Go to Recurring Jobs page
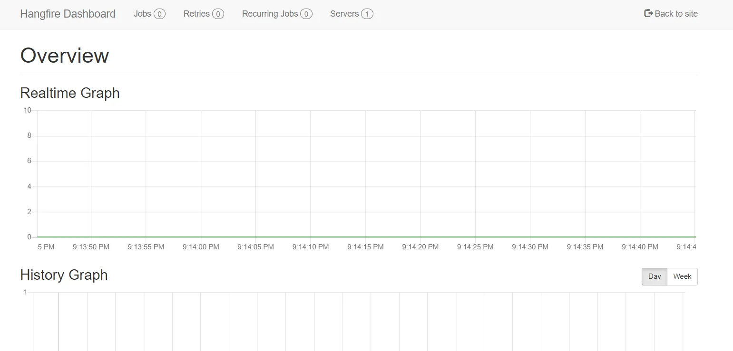733x351 pixels. coord(277,14)
